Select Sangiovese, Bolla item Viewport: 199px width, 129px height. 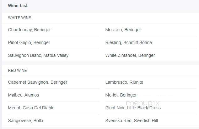pos(25,121)
